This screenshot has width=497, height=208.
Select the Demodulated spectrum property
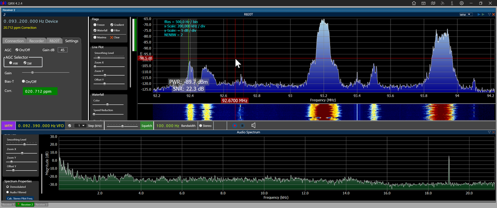7,187
